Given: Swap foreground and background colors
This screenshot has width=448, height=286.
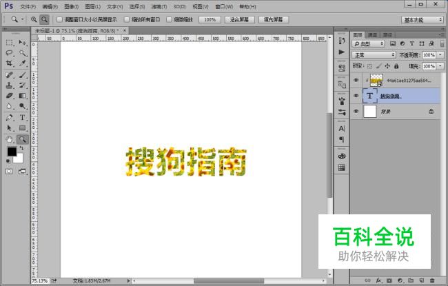Looking at the screenshot, I should pyautogui.click(x=21, y=148).
